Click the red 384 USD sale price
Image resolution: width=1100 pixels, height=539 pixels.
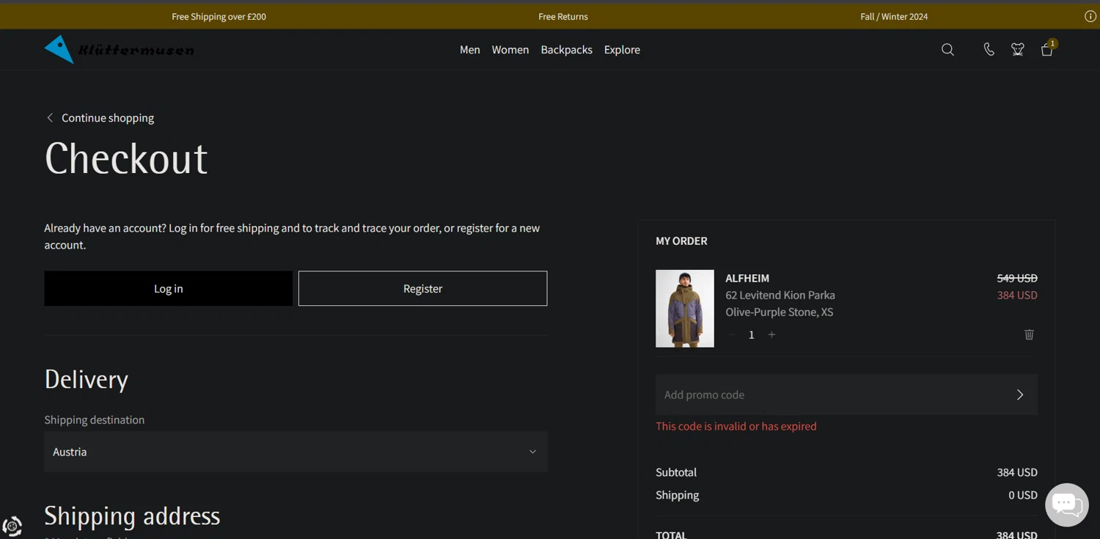pos(1017,295)
